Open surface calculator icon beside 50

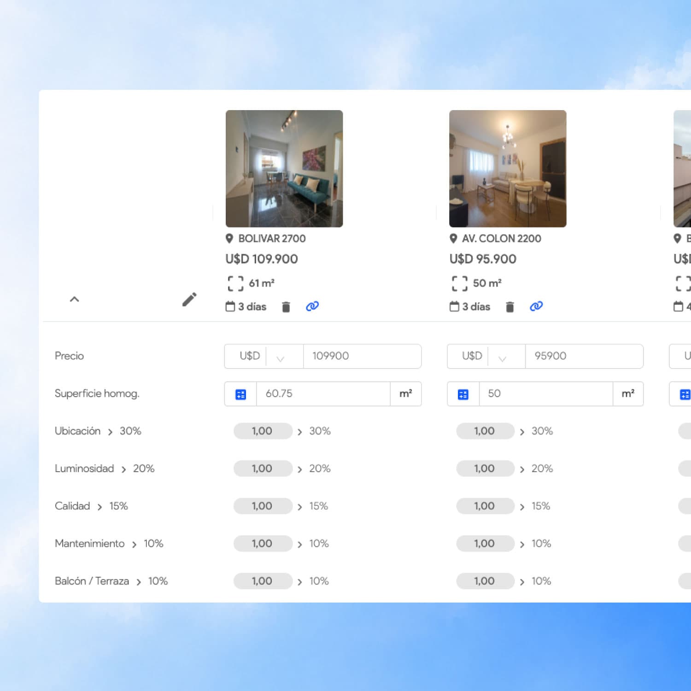pos(463,394)
